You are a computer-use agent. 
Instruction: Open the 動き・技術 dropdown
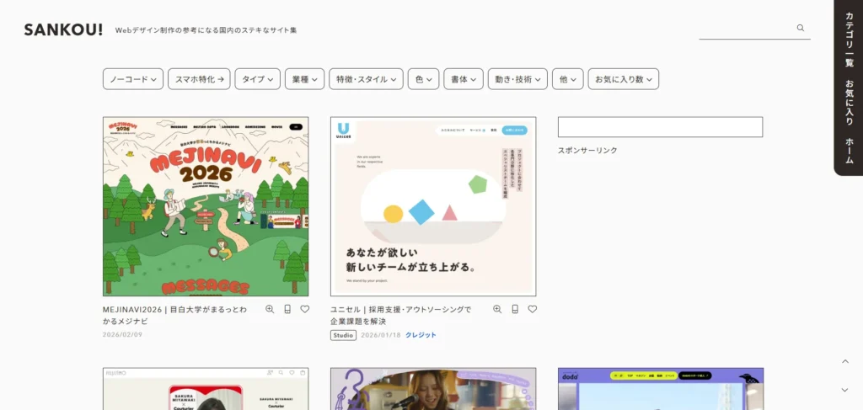coord(517,79)
